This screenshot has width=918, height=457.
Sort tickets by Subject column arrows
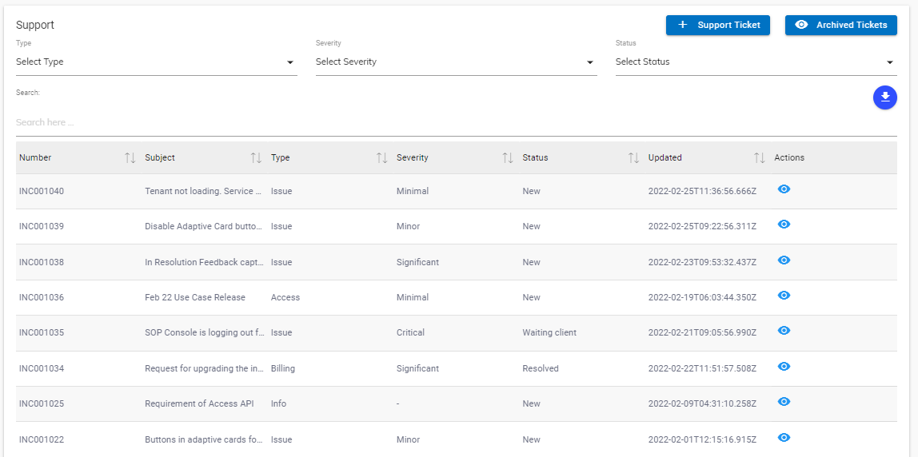pos(256,158)
